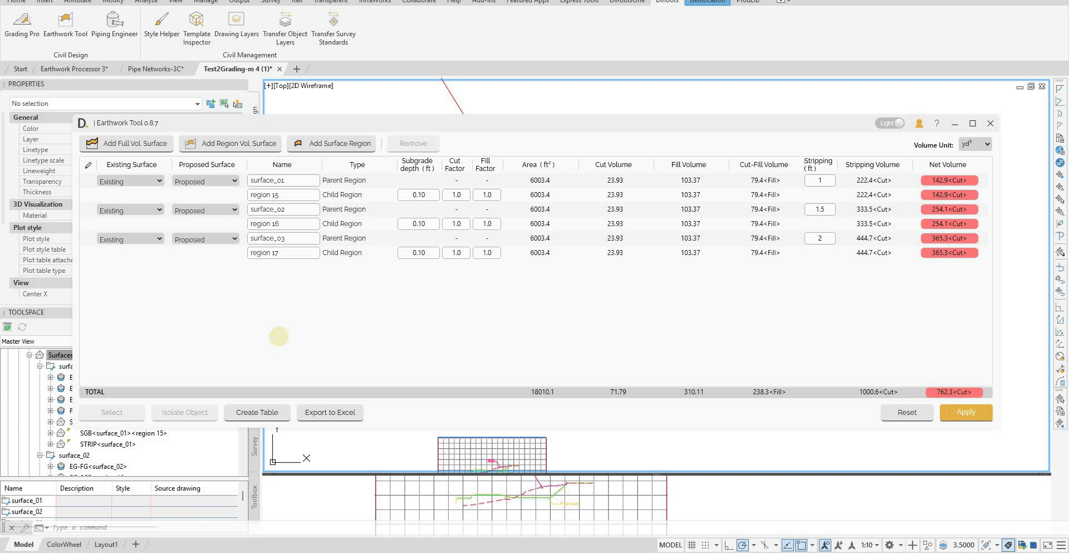Change the annotation scale from 1:10
1069x553 pixels.
point(869,545)
